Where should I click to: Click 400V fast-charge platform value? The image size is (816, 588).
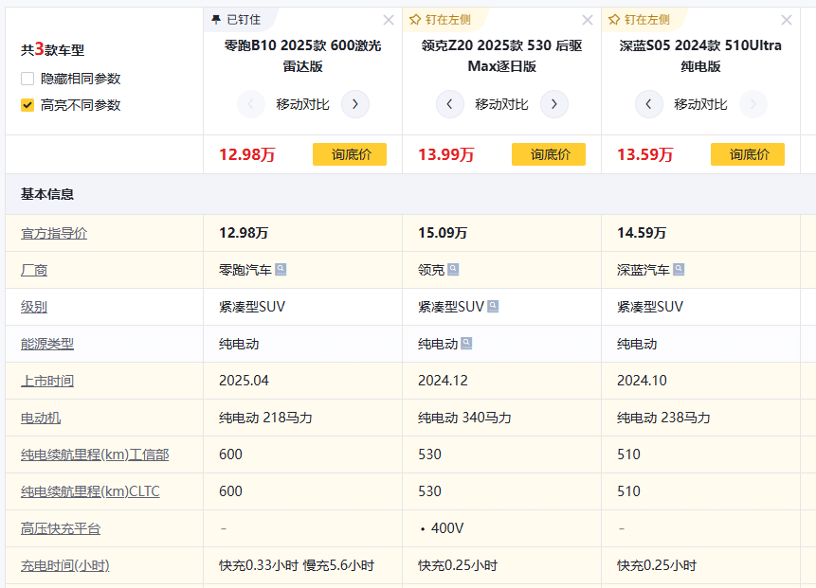(x=447, y=528)
